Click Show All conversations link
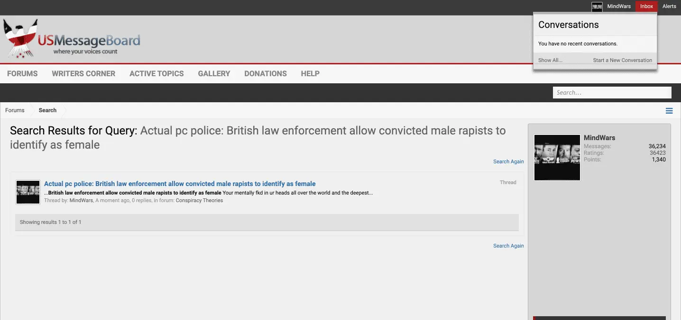Viewport: 681px width, 320px height. [x=550, y=61]
